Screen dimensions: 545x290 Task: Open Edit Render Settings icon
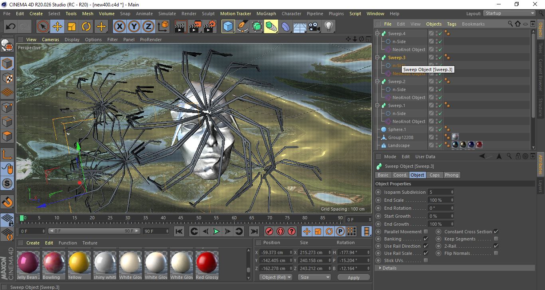click(210, 27)
